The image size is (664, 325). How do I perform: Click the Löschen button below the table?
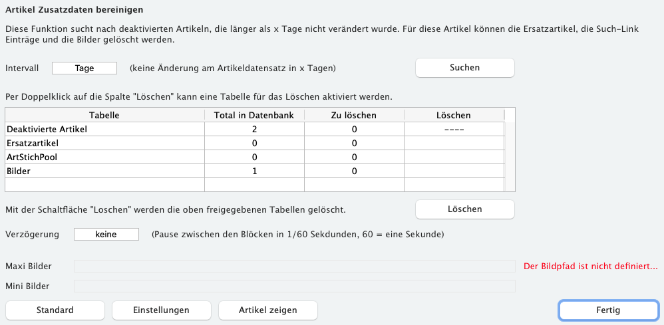pyautogui.click(x=464, y=209)
